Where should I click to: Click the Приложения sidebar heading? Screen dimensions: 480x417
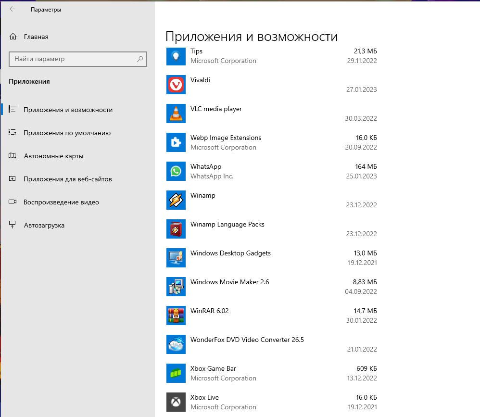pyautogui.click(x=29, y=81)
